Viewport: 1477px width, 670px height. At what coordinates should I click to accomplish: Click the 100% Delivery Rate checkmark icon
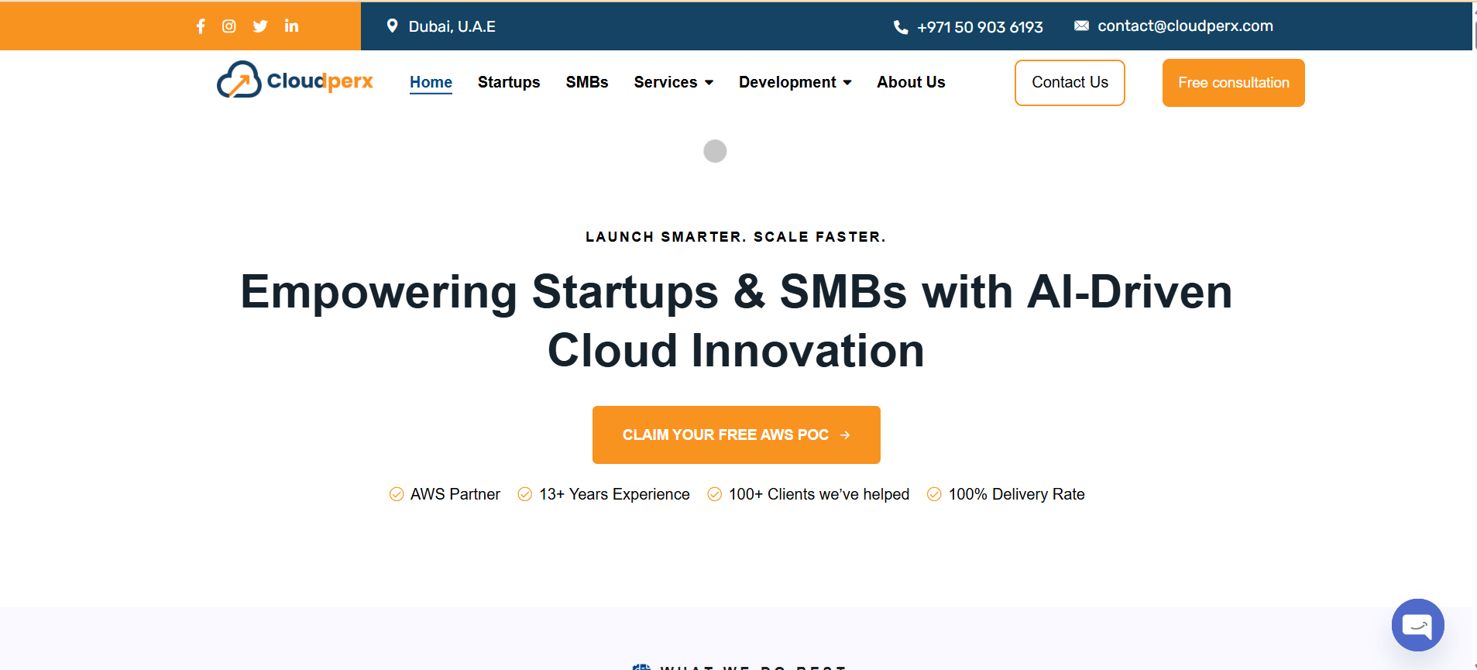[x=935, y=494]
